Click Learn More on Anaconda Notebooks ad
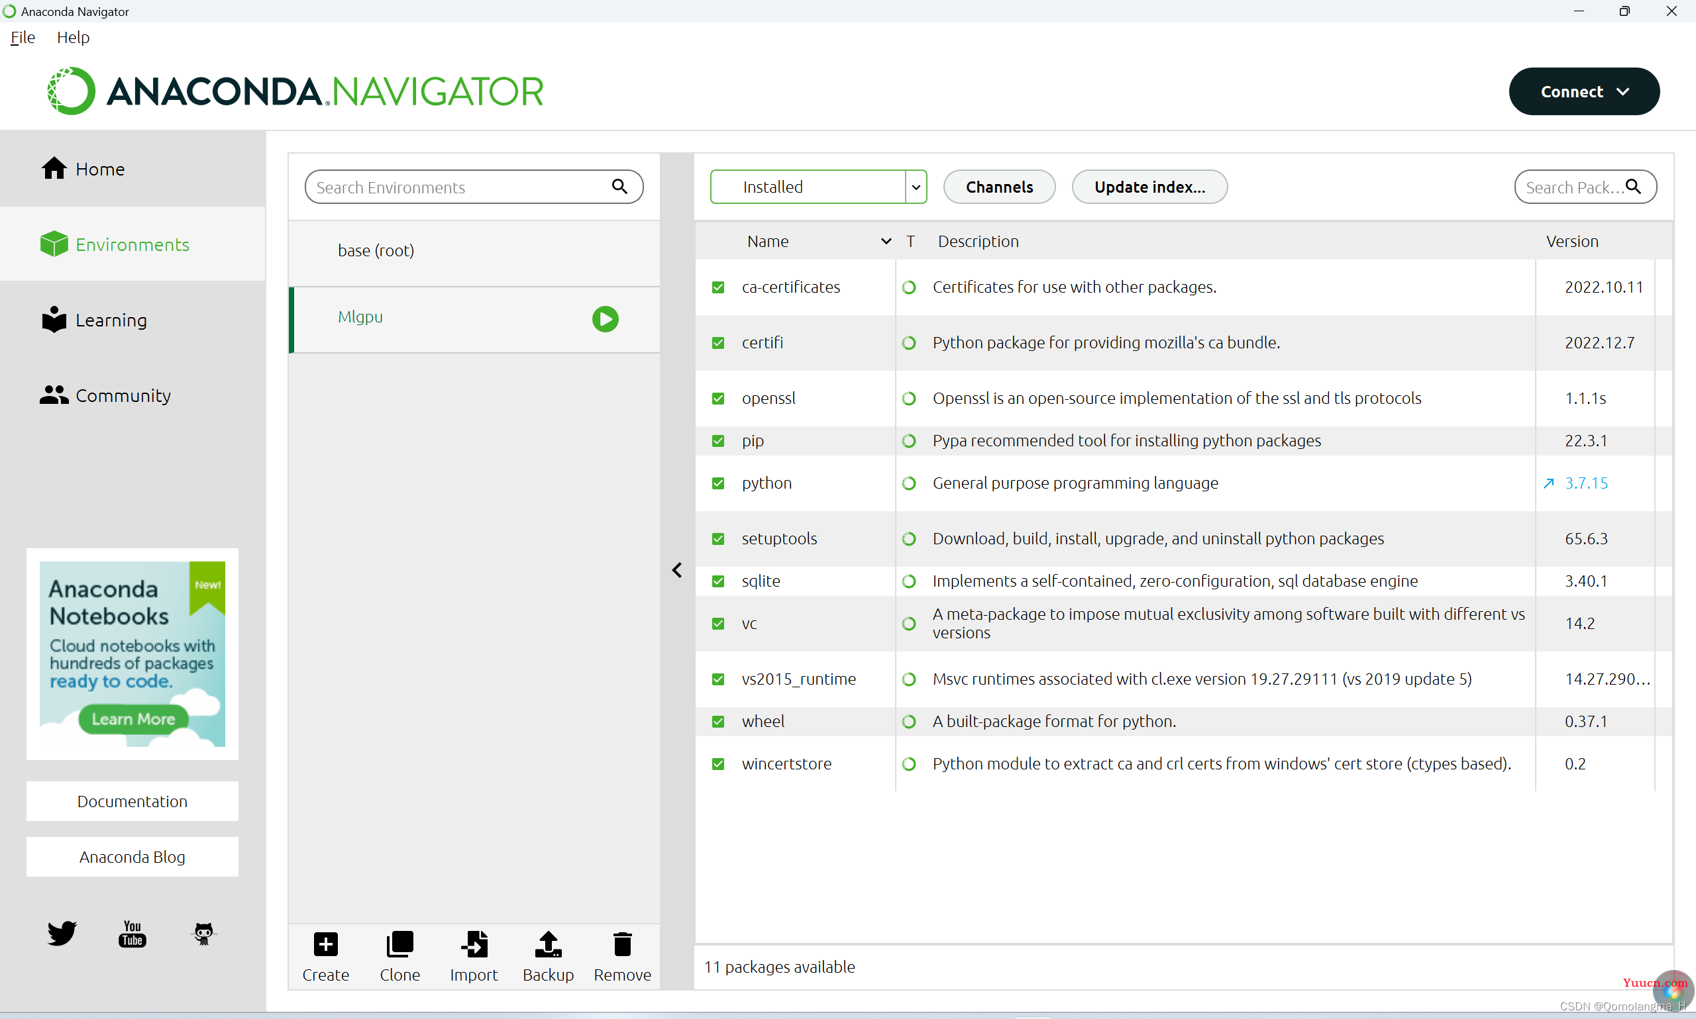 tap(133, 719)
